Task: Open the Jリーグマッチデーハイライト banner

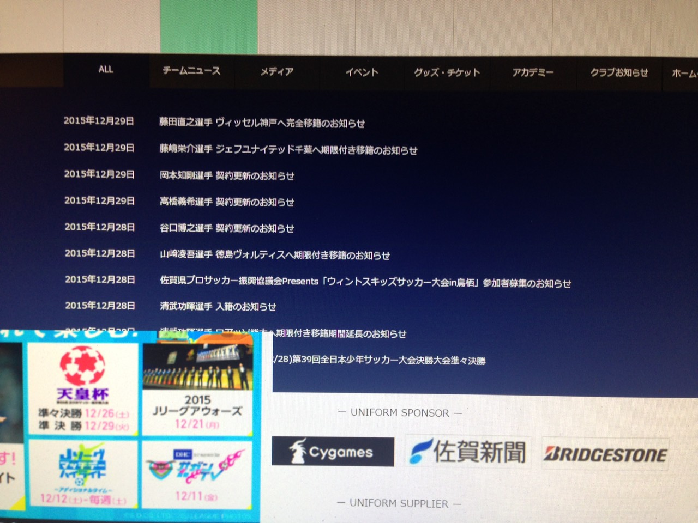Action: click(83, 473)
